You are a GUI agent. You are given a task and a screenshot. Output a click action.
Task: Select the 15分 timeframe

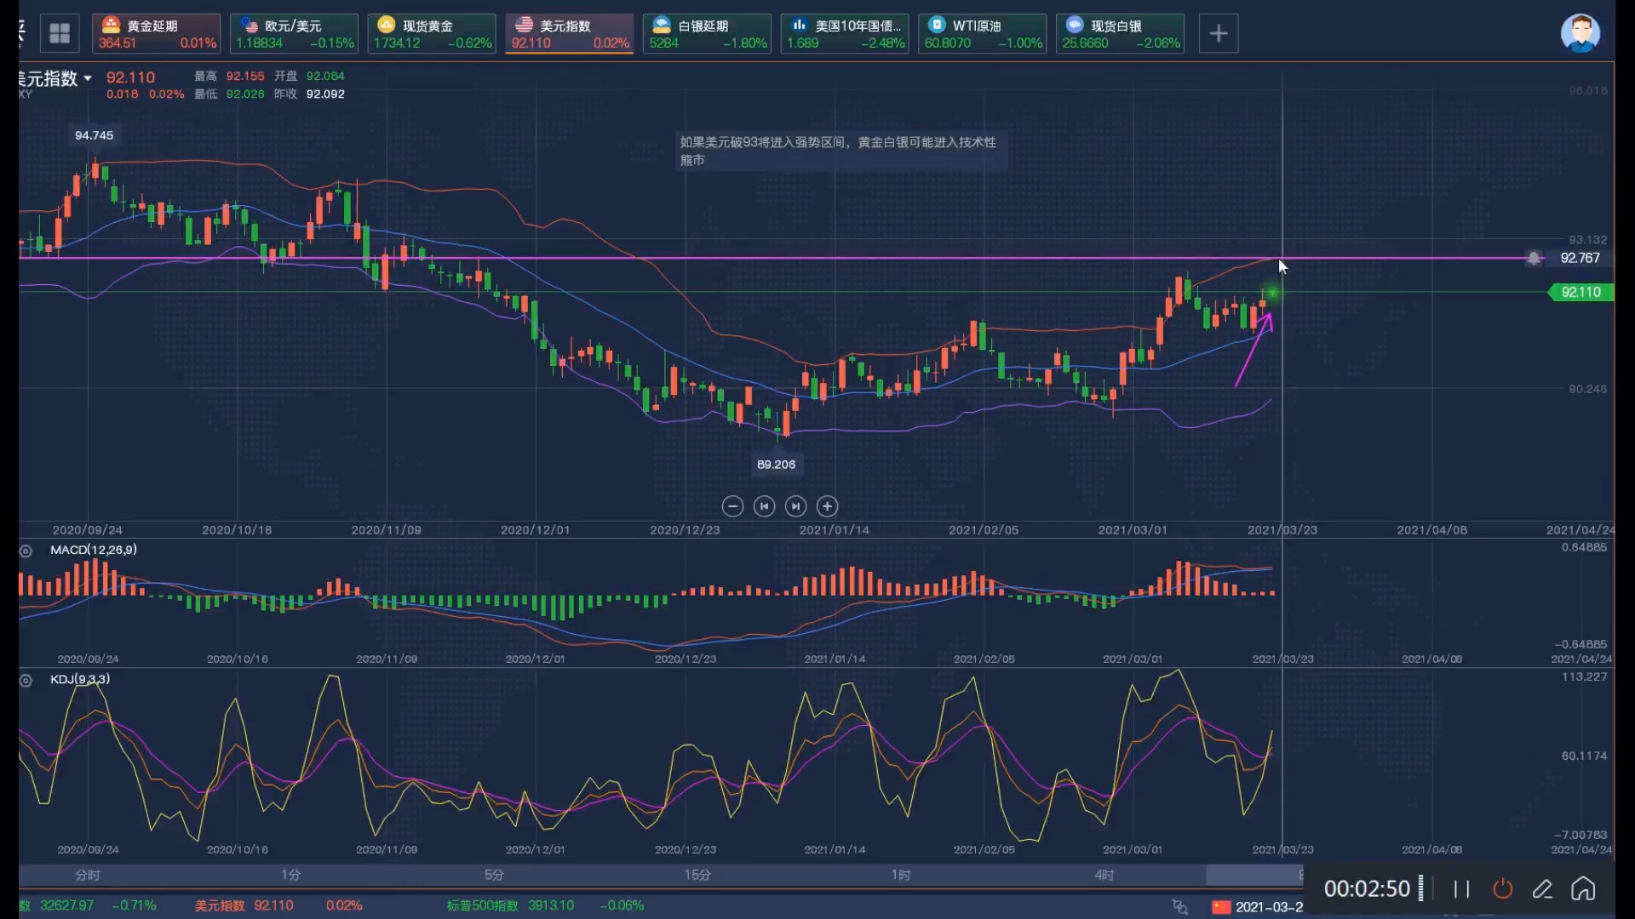point(697,875)
